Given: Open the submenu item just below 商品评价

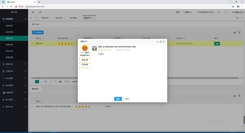Looking at the screenshot, I should pos(14,45).
